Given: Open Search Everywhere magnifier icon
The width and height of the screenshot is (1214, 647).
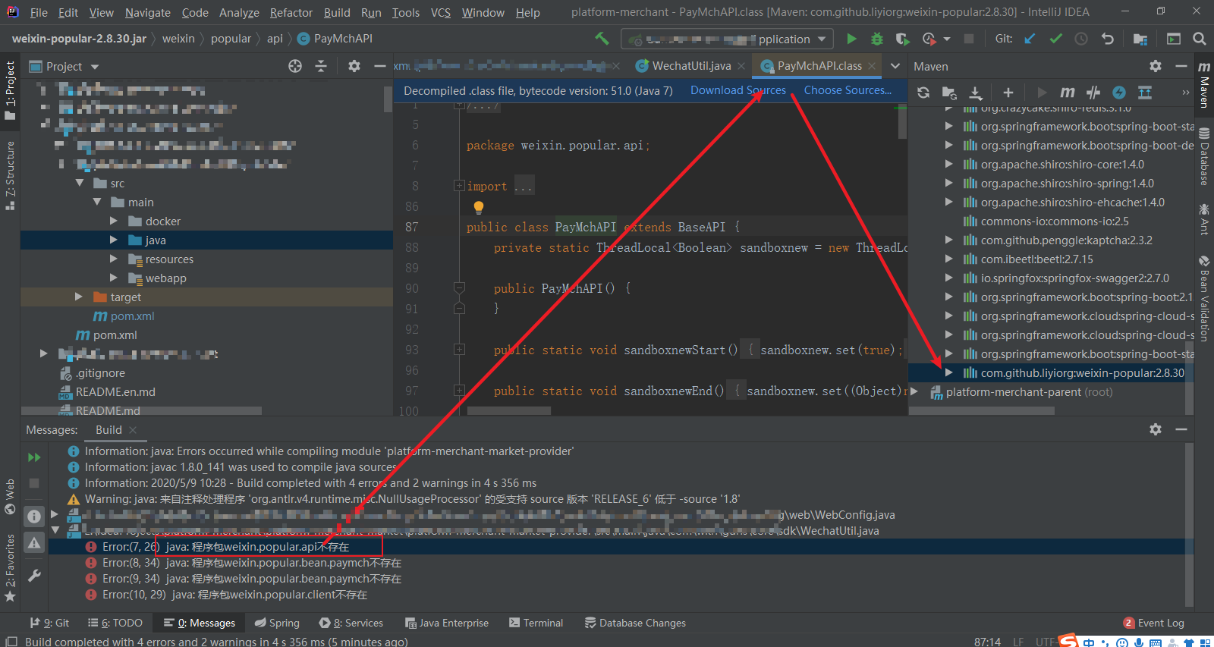Looking at the screenshot, I should (x=1200, y=39).
